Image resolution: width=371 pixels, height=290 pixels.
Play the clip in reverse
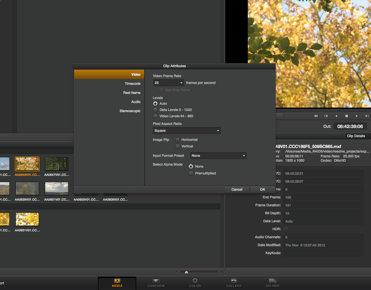[x=336, y=116]
